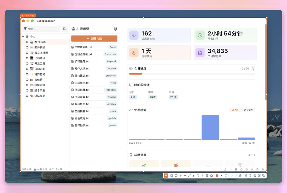Screen dimensions: 287x193
Task: Click the 新建片段 button
Action: [x=94, y=38]
